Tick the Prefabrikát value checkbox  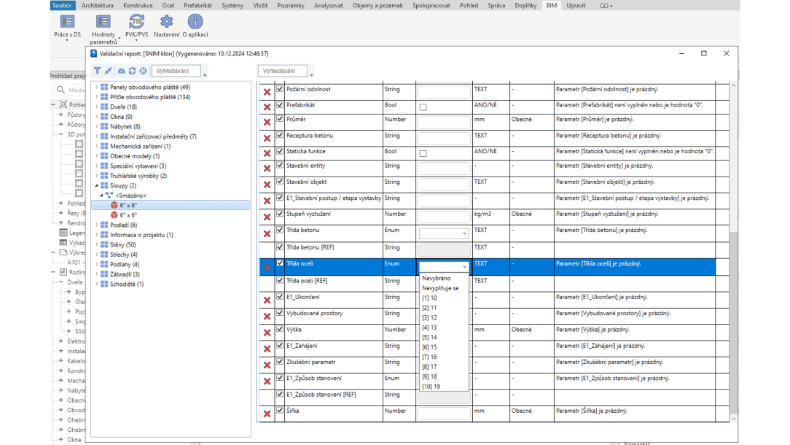(x=423, y=107)
